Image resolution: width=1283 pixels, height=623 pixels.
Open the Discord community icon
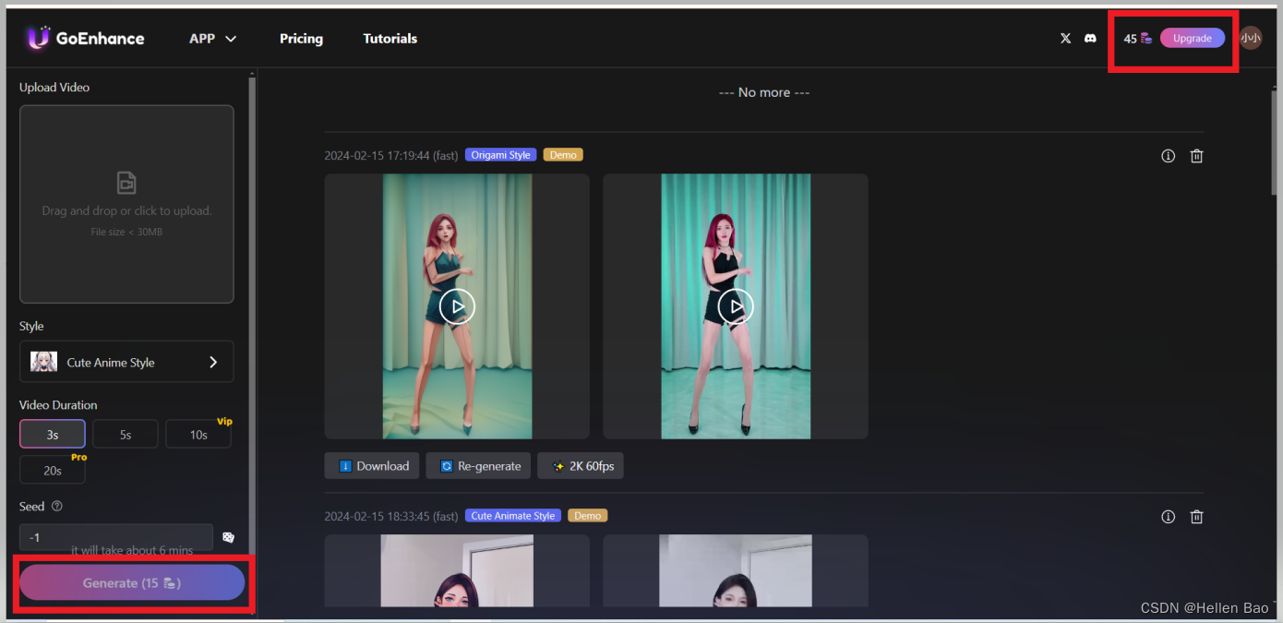[1090, 39]
